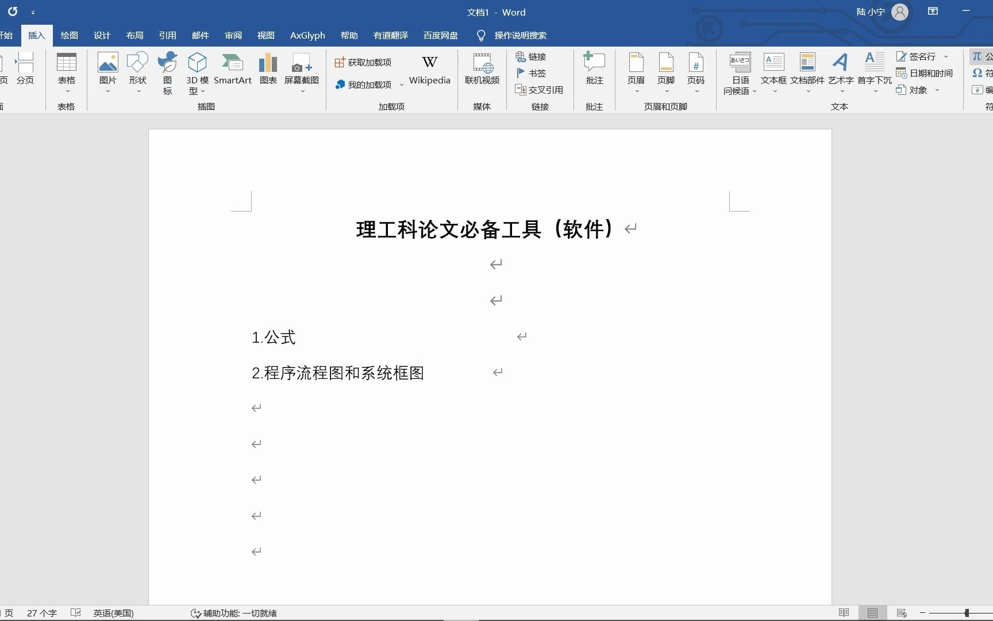Switch to read mode view
The height and width of the screenshot is (621, 993).
click(844, 613)
